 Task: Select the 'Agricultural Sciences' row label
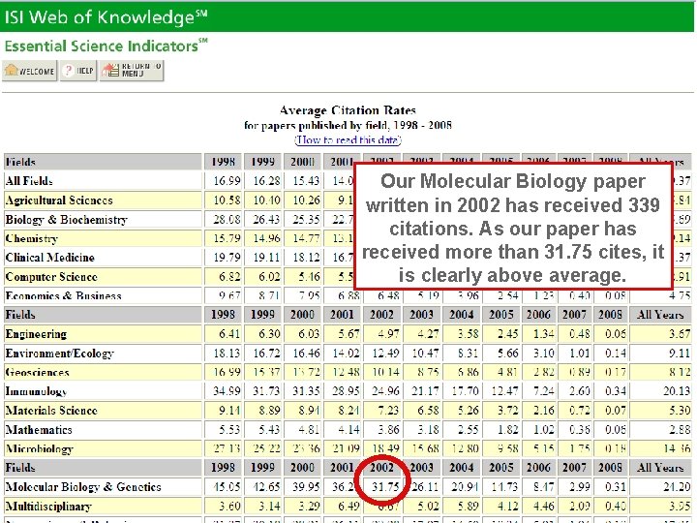pyautogui.click(x=59, y=200)
